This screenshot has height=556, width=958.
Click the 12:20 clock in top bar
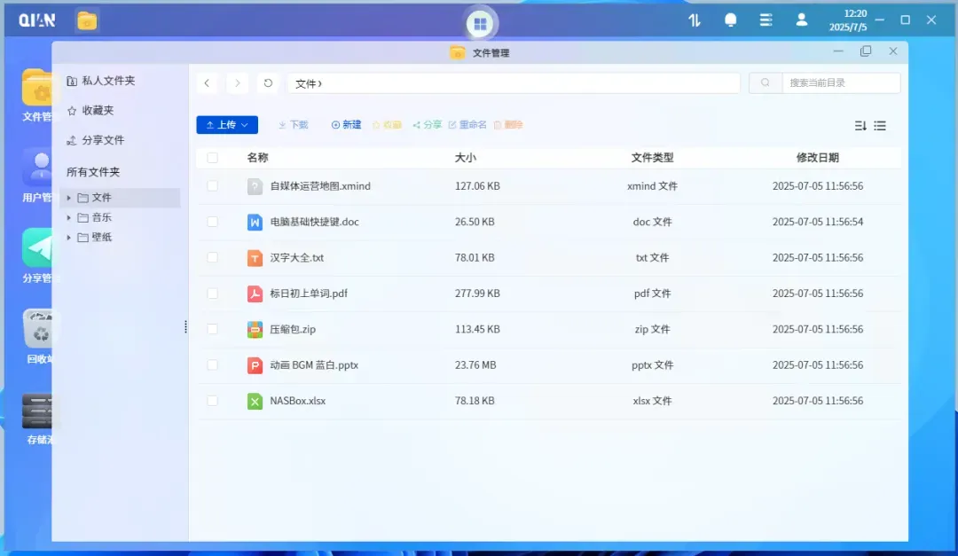tap(855, 13)
